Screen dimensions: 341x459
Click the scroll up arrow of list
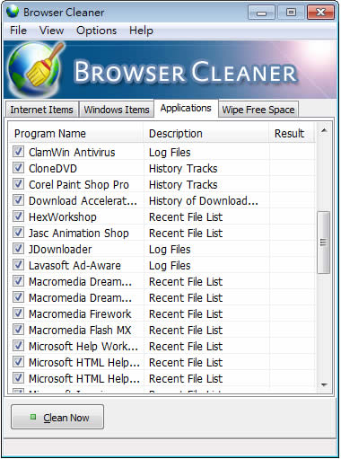point(324,130)
